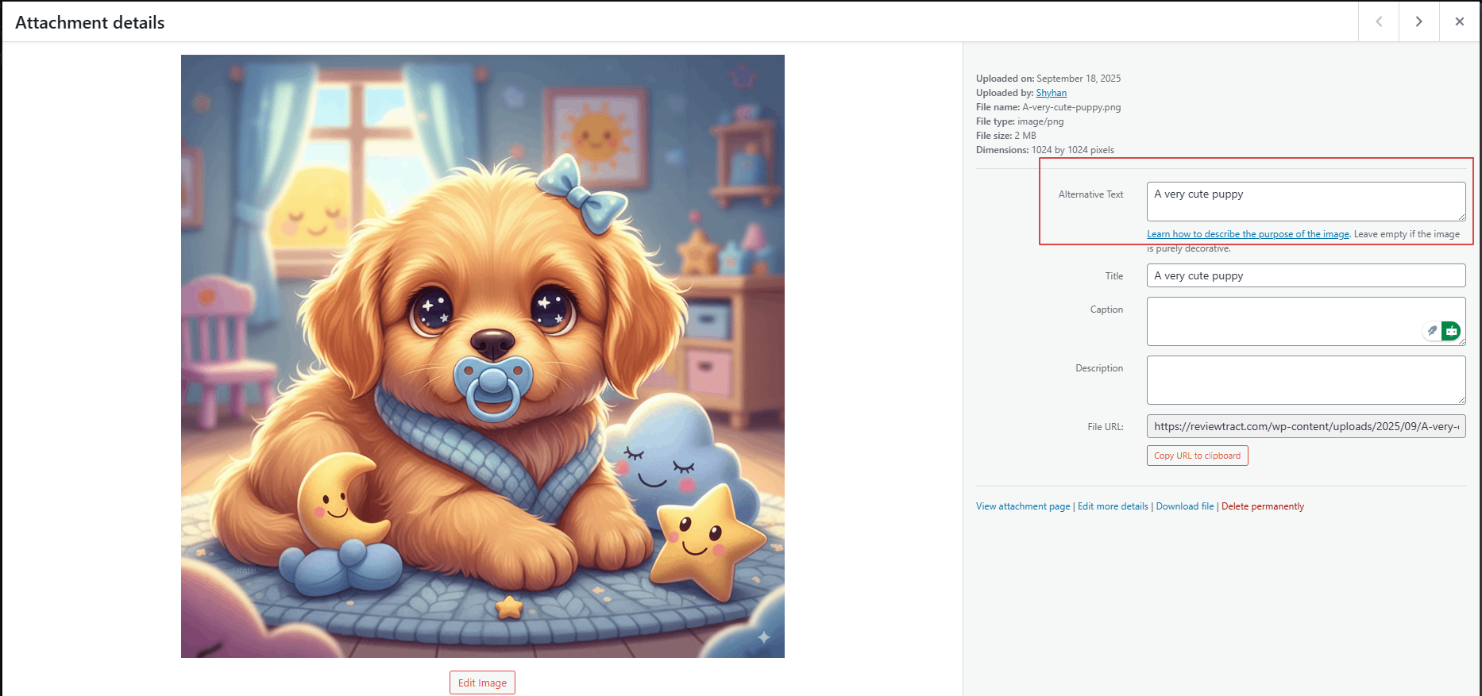Click the 'Caption' field label
The height and width of the screenshot is (696, 1482).
click(1106, 310)
